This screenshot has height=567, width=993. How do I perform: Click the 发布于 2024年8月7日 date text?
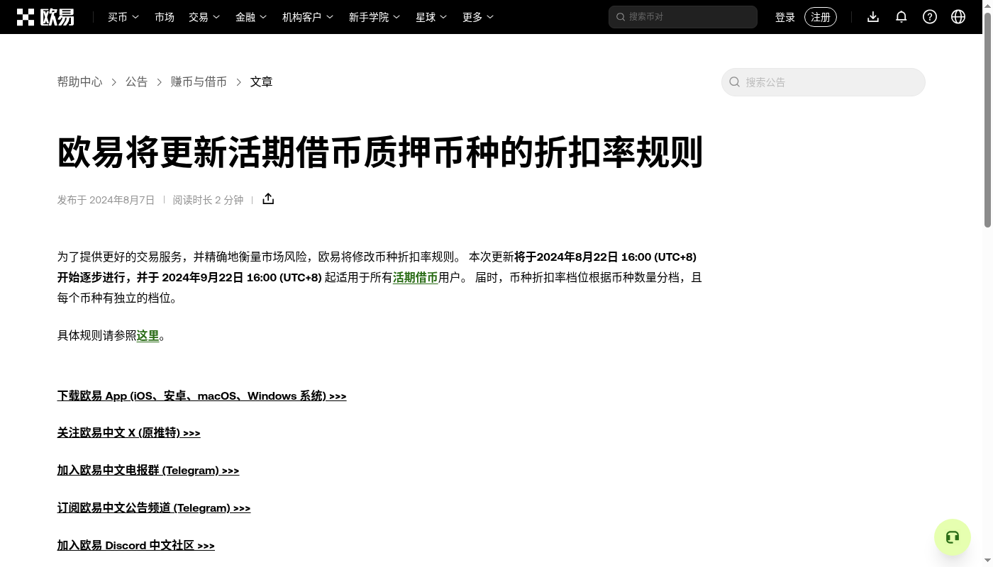pos(106,200)
